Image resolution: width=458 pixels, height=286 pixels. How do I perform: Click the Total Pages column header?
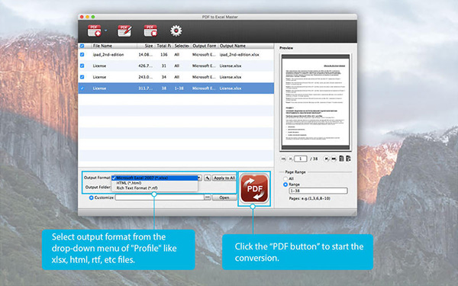point(163,46)
